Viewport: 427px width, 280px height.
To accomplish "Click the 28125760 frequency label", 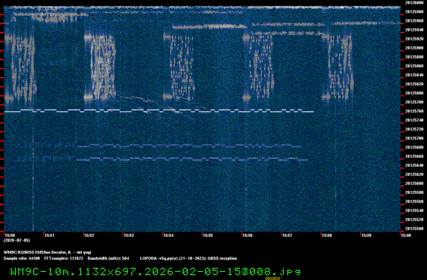I will coord(414,111).
